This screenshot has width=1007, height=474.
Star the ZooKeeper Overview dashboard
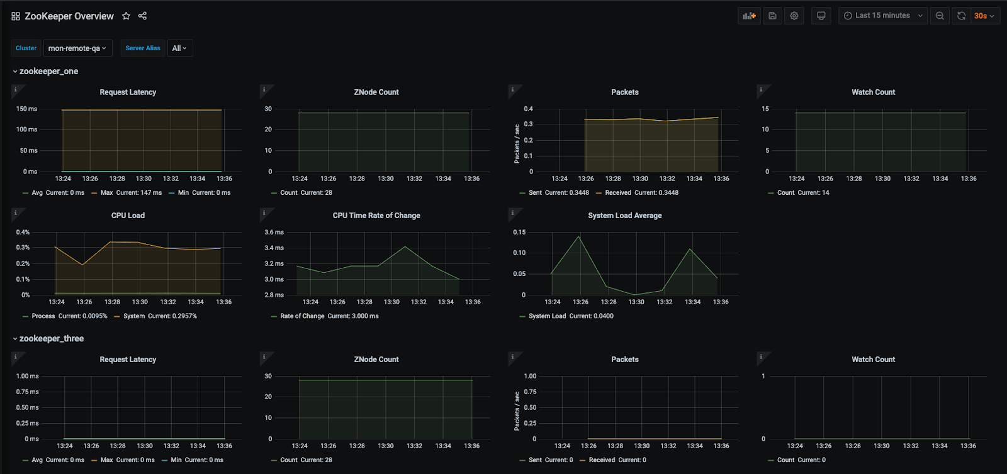click(x=126, y=16)
